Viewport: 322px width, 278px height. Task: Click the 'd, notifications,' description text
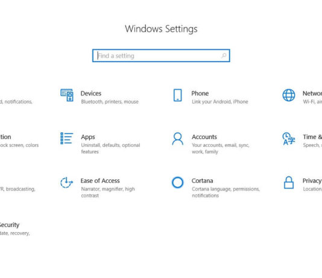point(16,102)
